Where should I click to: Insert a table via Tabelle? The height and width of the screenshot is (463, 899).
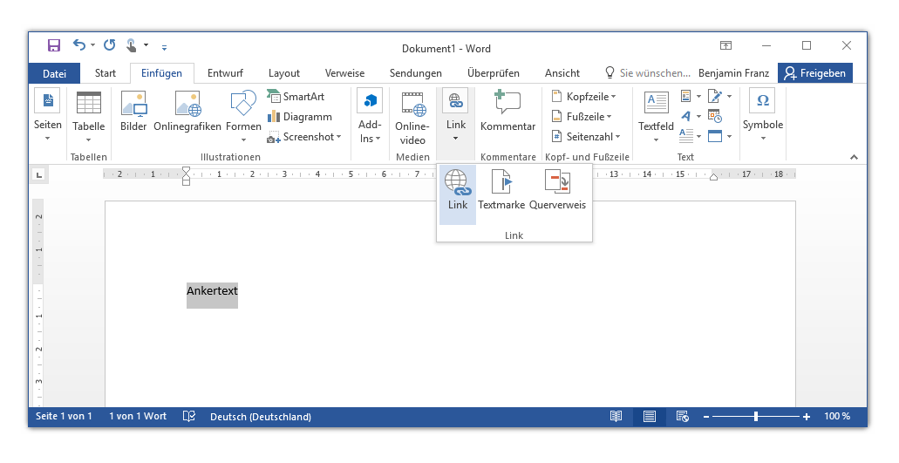point(88,118)
